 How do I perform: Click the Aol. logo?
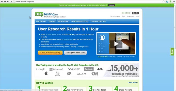coord(100,69)
